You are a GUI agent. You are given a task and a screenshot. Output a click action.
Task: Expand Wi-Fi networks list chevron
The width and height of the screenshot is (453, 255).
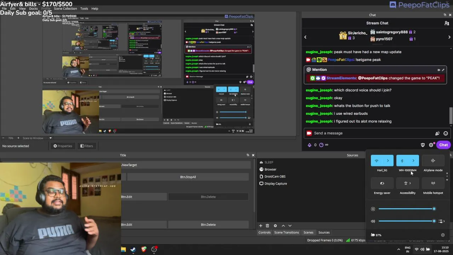388,161
